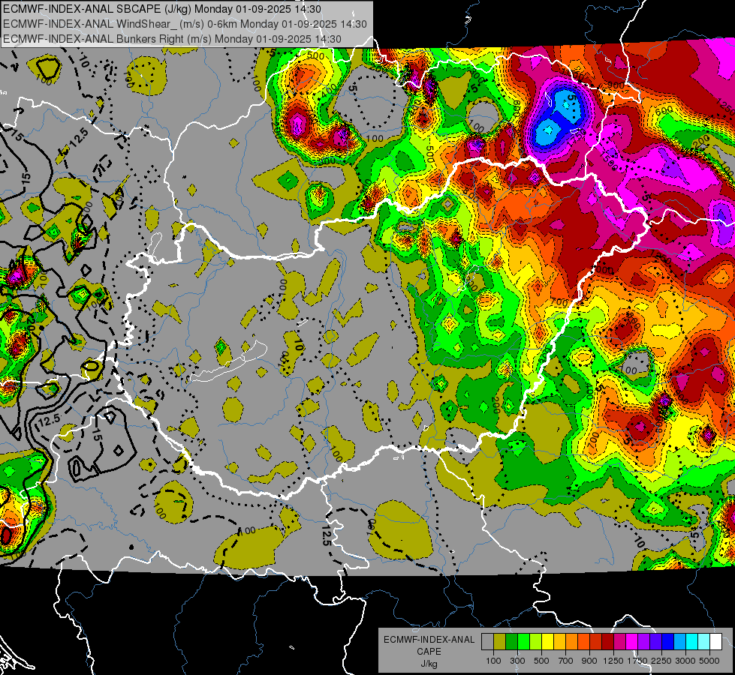Select the white legend swatch above 5000
This screenshot has width=735, height=675.
716,642
